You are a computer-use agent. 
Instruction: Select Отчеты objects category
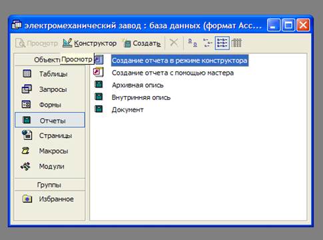coord(50,120)
